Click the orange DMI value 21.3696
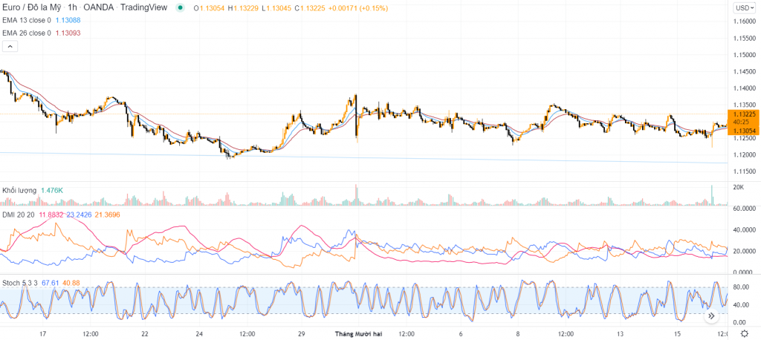 click(107, 215)
